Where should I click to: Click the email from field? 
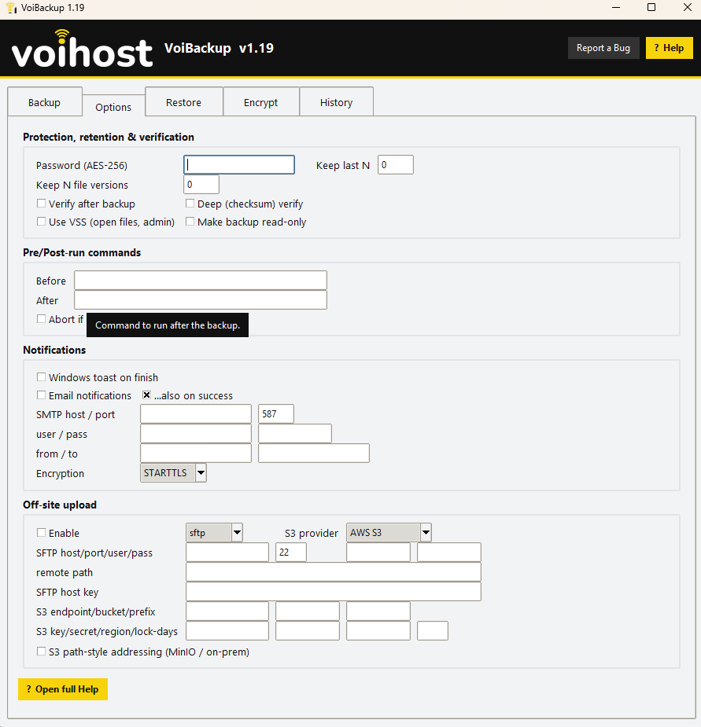coord(196,453)
